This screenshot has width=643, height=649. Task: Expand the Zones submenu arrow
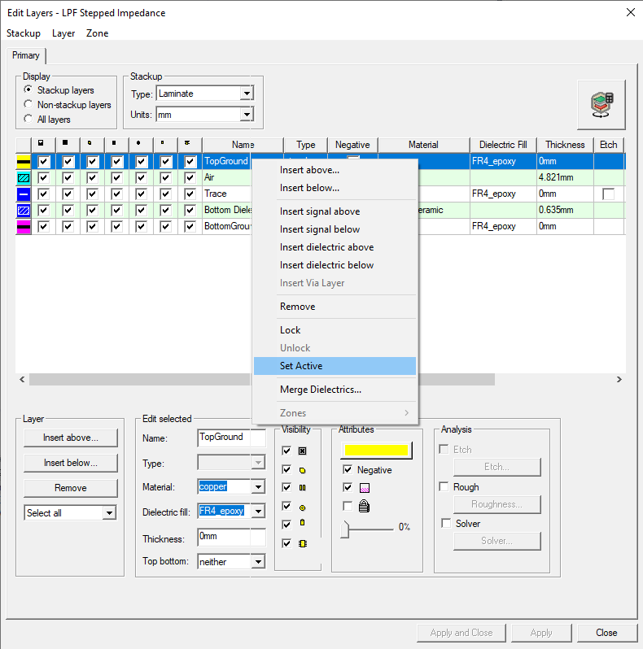click(406, 412)
